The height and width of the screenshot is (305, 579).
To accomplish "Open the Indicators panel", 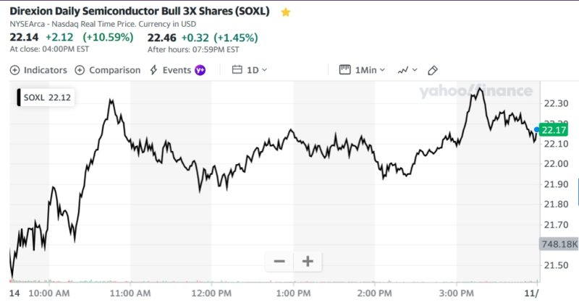I will [x=38, y=70].
